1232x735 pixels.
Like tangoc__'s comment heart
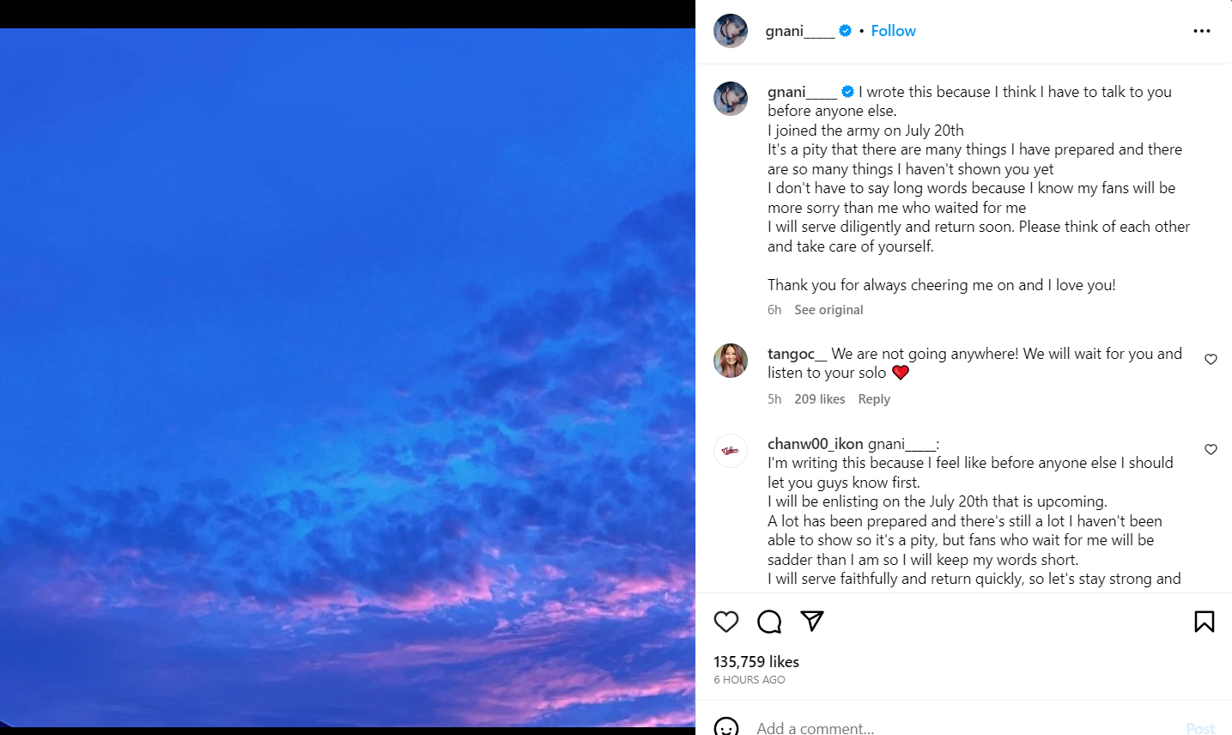pos(1211,360)
